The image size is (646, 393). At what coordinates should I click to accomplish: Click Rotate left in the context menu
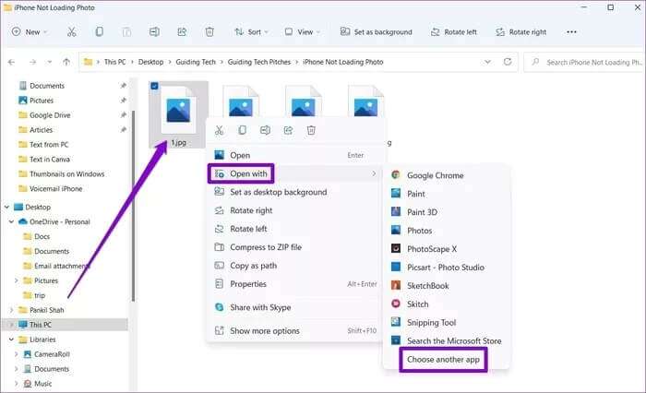pyautogui.click(x=295, y=229)
